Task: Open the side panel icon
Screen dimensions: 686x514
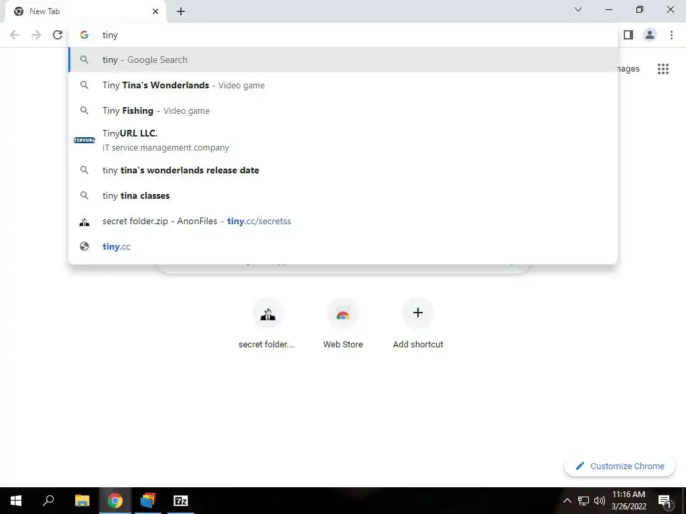Action: click(x=628, y=35)
